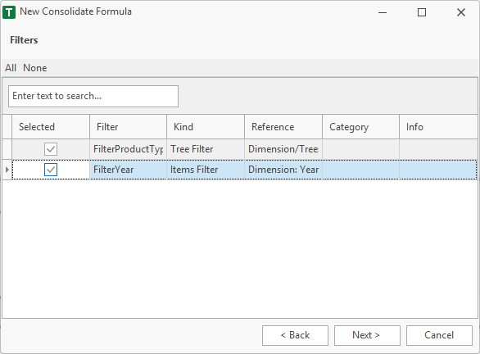Proceed with the Next button
This screenshot has width=480, height=354.
point(367,335)
